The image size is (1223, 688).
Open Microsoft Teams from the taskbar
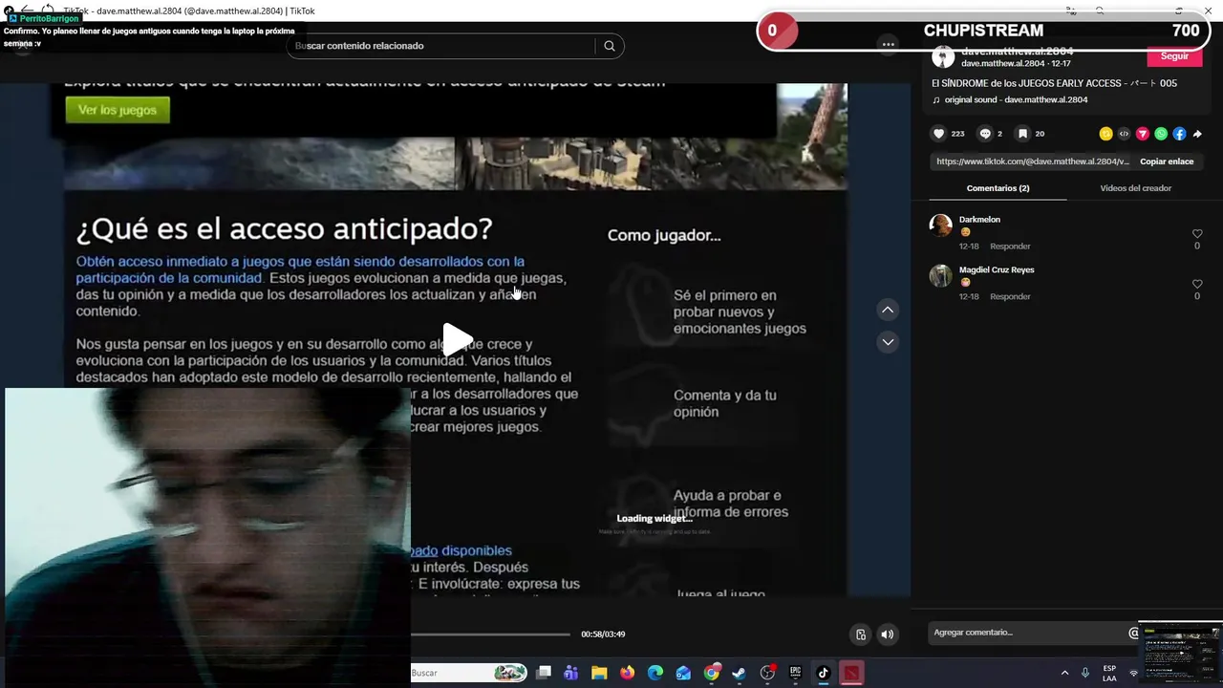pyautogui.click(x=571, y=673)
